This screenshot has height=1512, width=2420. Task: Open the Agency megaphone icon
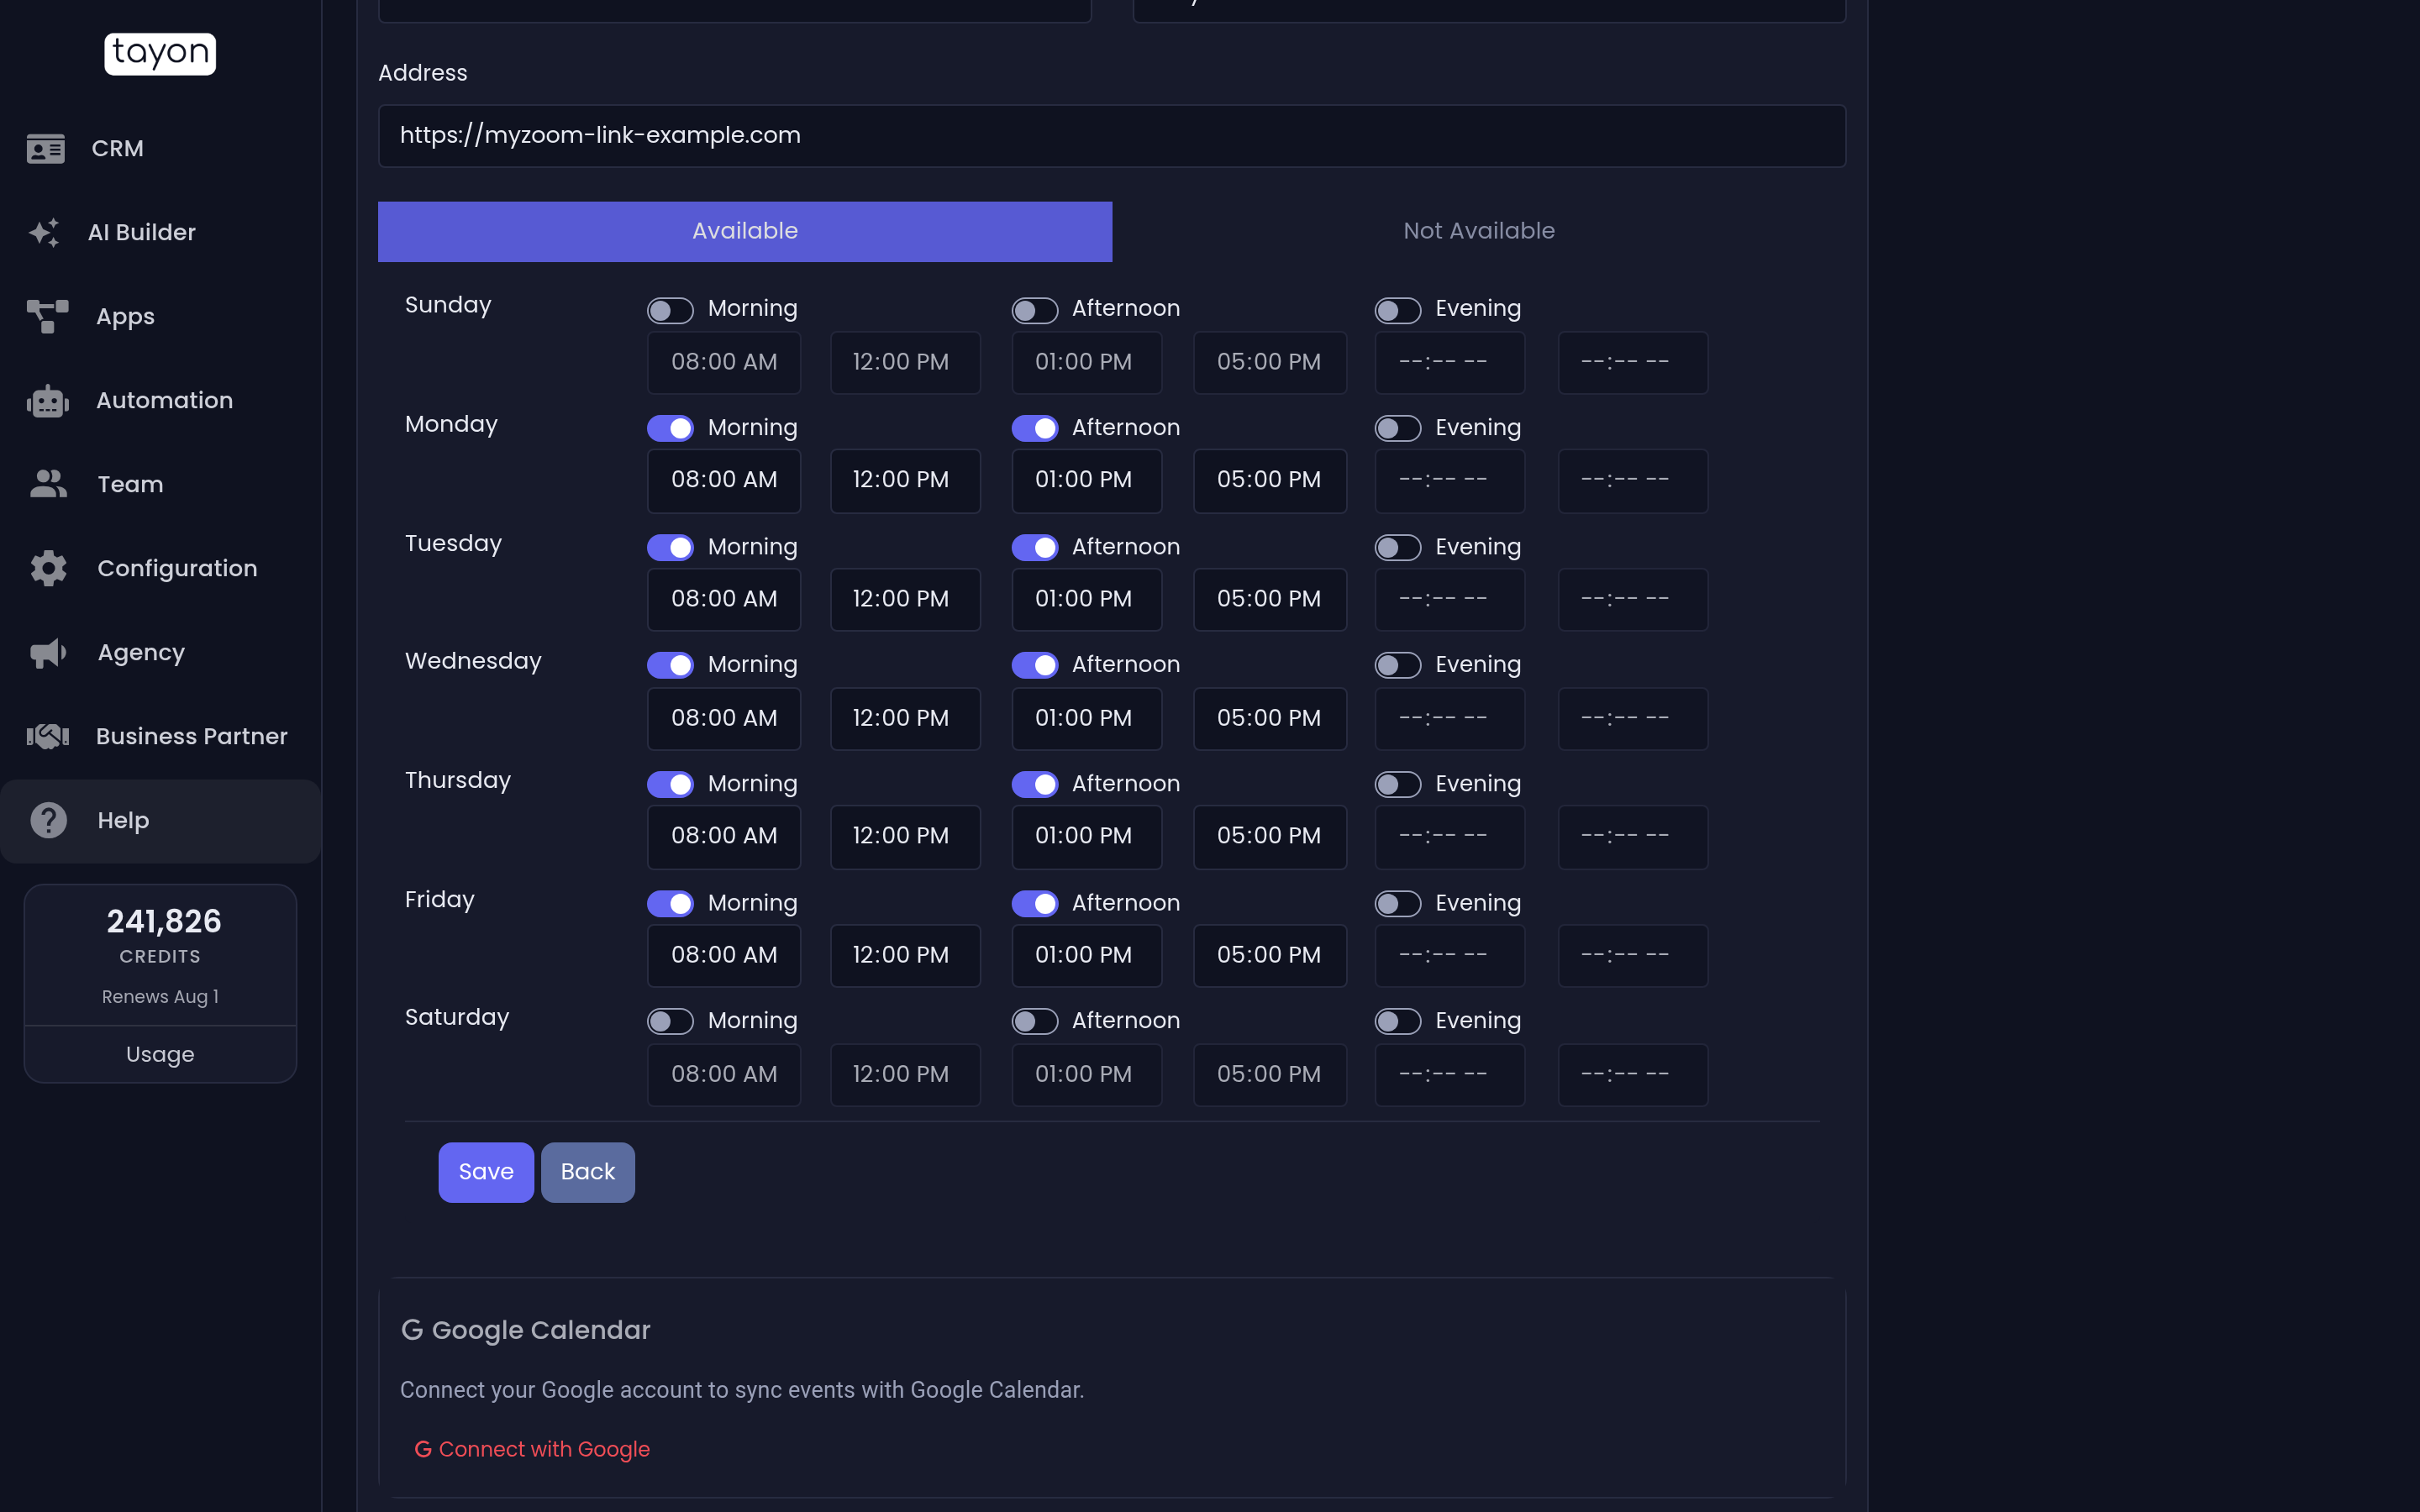[48, 653]
